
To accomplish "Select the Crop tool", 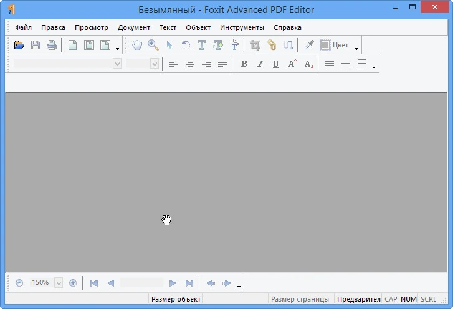I will click(255, 45).
